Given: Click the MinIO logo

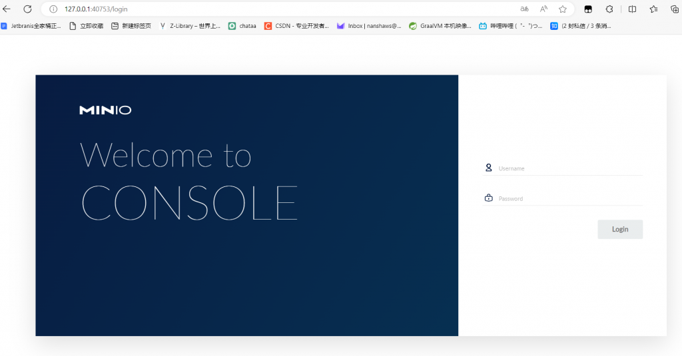Looking at the screenshot, I should [x=105, y=110].
